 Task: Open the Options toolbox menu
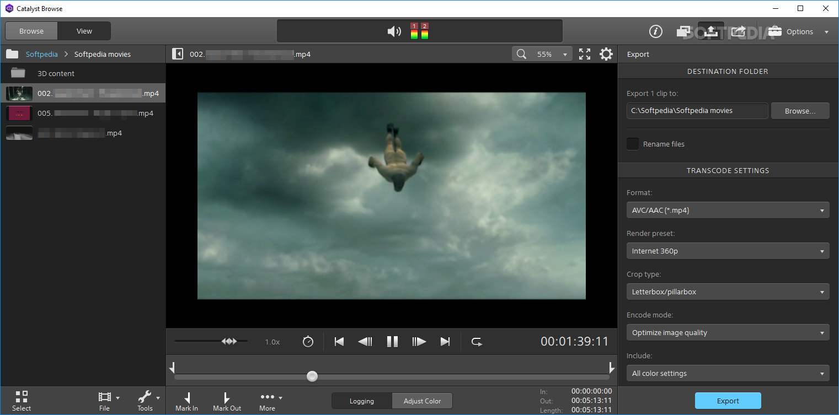[798, 31]
